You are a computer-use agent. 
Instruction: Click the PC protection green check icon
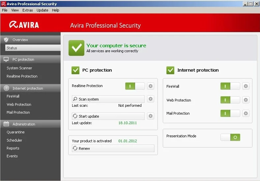pyautogui.click(x=75, y=70)
